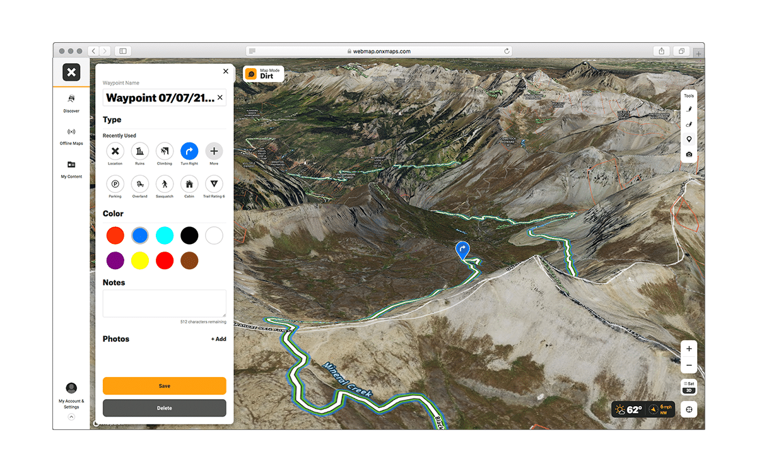757x471 pixels.
Task: Toggle Map Mode Dirt selector
Action: click(x=264, y=74)
